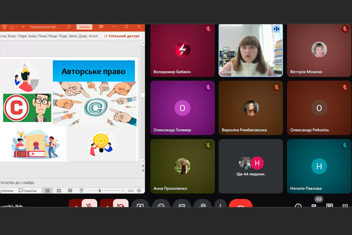
Task: Click the Увійти sign-in button
Action: coord(84,27)
